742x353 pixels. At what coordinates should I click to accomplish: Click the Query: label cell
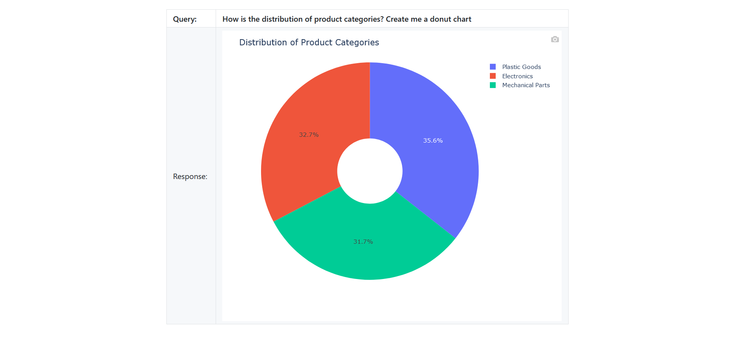(x=191, y=19)
